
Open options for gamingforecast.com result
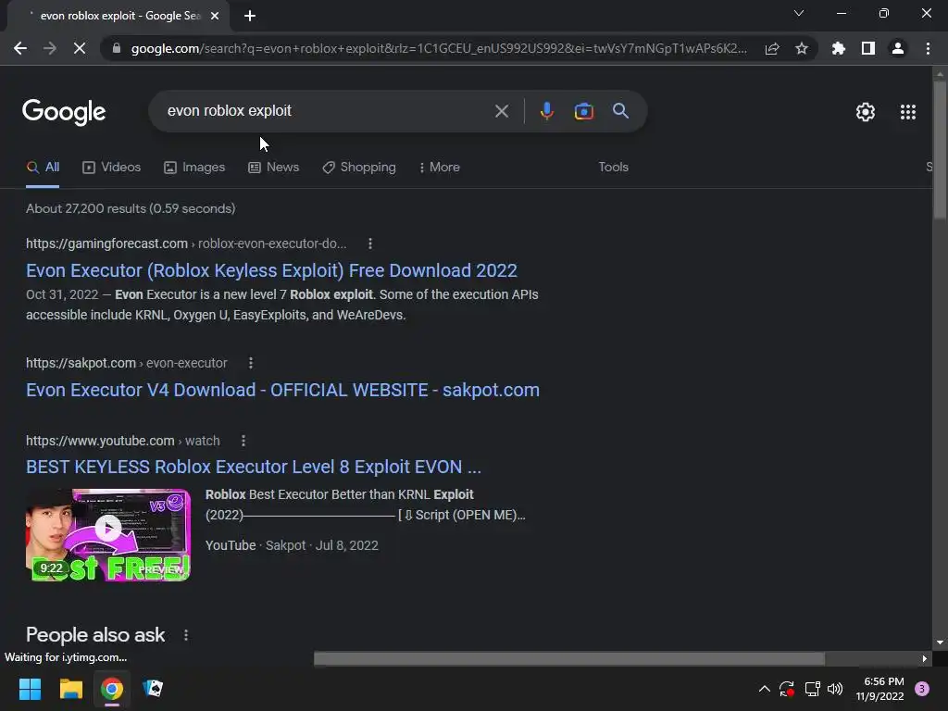point(370,243)
